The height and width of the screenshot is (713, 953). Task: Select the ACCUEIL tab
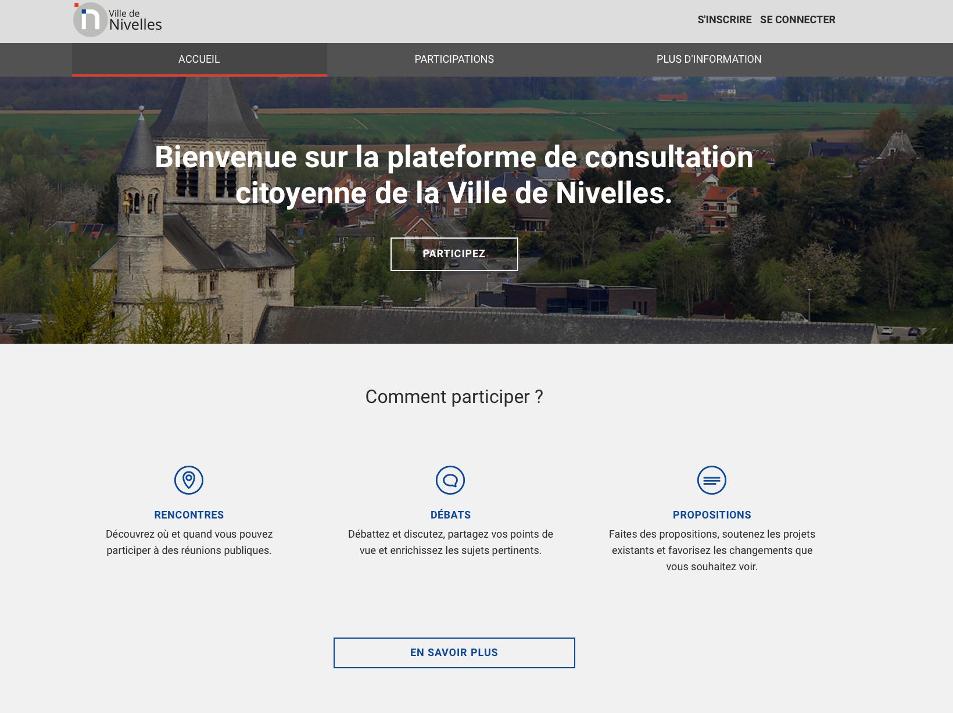199,59
